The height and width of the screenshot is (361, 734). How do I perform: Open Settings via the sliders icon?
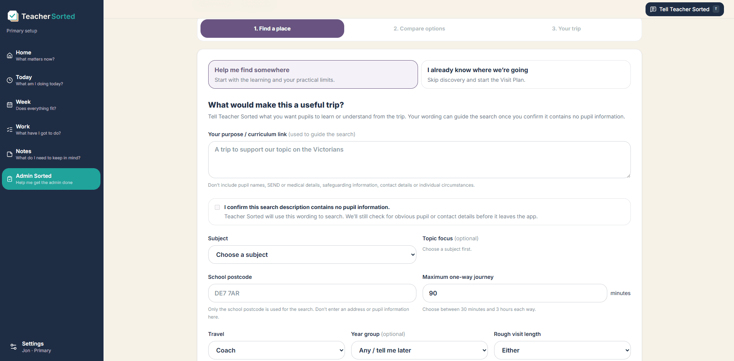click(14, 347)
